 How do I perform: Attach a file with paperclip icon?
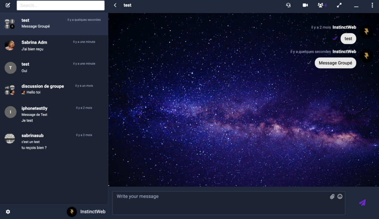pyautogui.click(x=332, y=196)
